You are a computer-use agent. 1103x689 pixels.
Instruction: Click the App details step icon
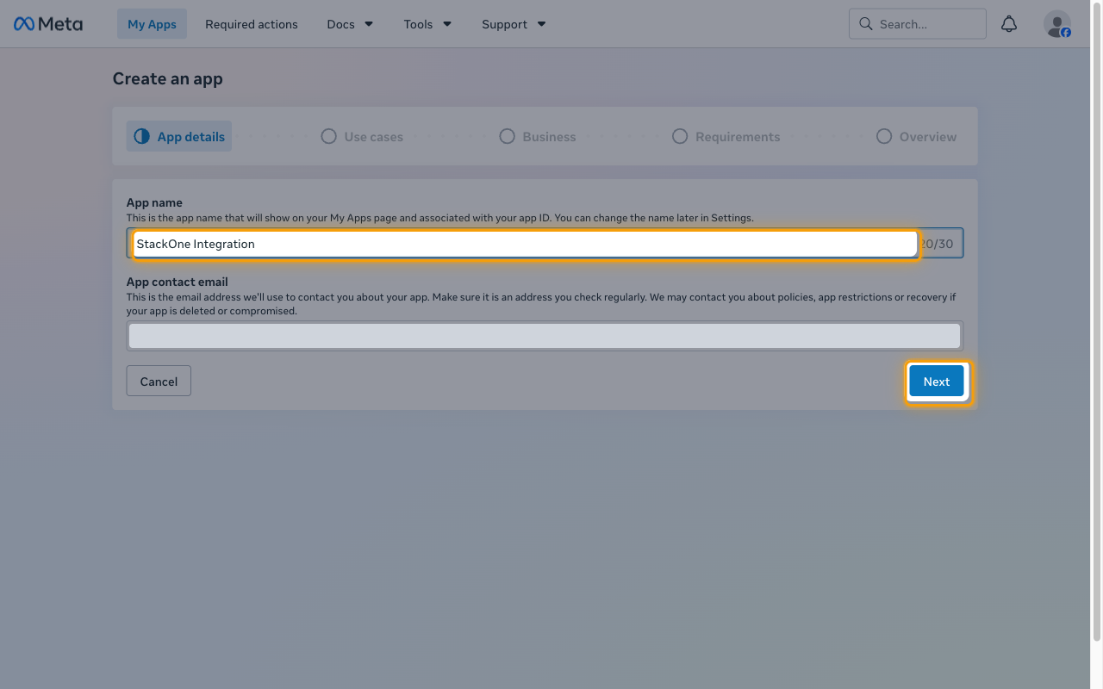pos(142,136)
